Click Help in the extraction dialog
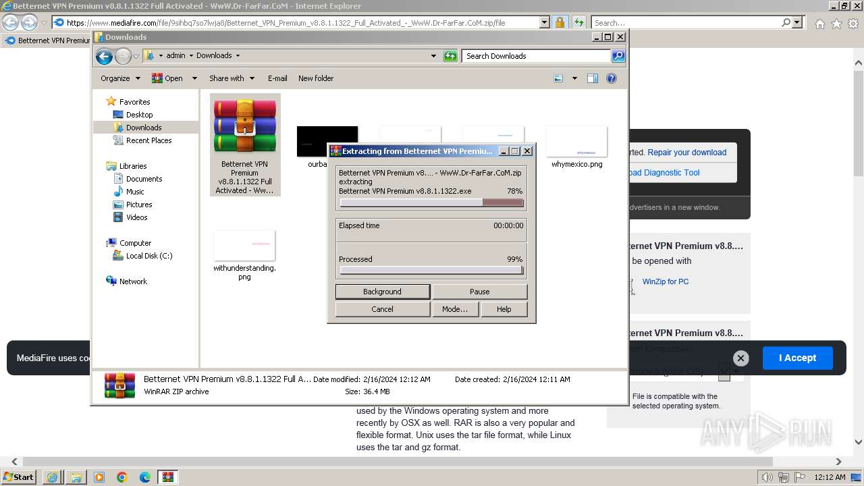This screenshot has height=486, width=864. click(x=504, y=309)
